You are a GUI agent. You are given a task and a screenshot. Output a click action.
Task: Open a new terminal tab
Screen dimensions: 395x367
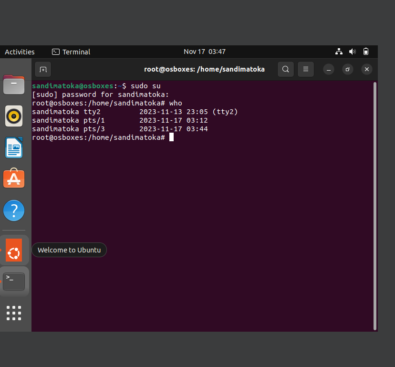point(43,69)
